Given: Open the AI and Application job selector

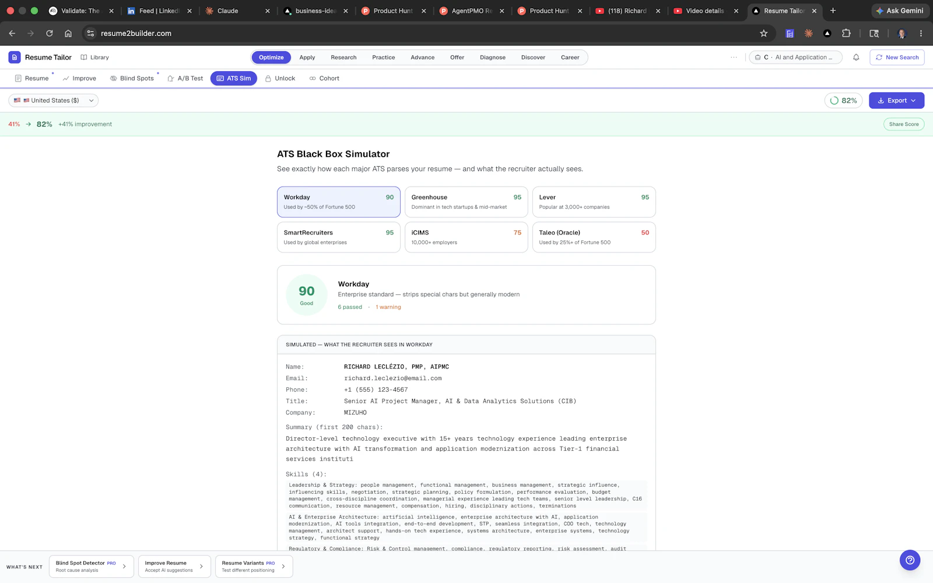Looking at the screenshot, I should coord(795,57).
